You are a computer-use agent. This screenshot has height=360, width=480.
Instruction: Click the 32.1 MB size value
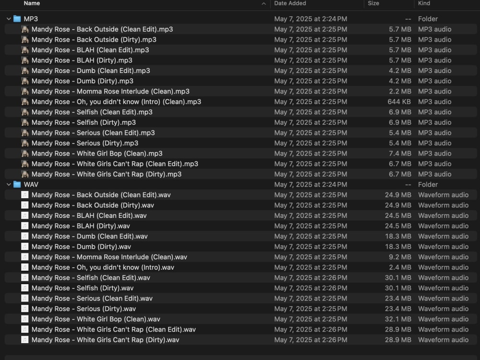(398, 319)
